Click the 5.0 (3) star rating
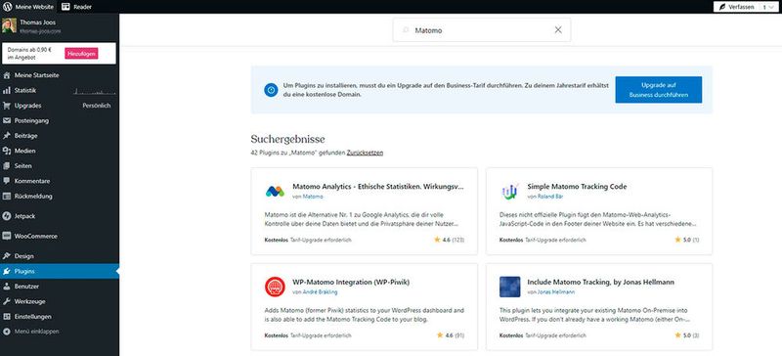Image resolution: width=782 pixels, height=356 pixels. coord(687,335)
